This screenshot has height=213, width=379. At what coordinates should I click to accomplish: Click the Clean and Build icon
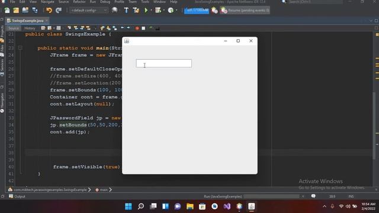136,11
